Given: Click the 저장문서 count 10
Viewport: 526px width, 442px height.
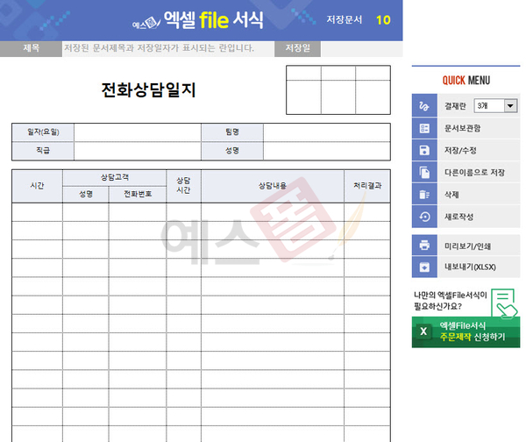Looking at the screenshot, I should tap(383, 20).
